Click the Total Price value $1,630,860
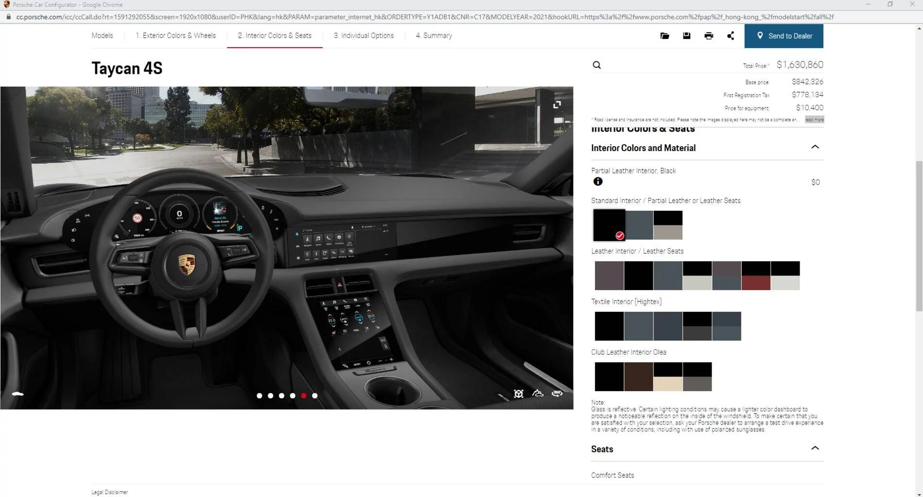The height and width of the screenshot is (497, 923). pos(800,65)
